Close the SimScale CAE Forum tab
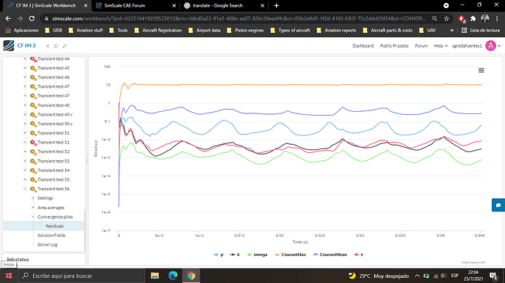This screenshot has height=283, width=505. click(x=174, y=5)
